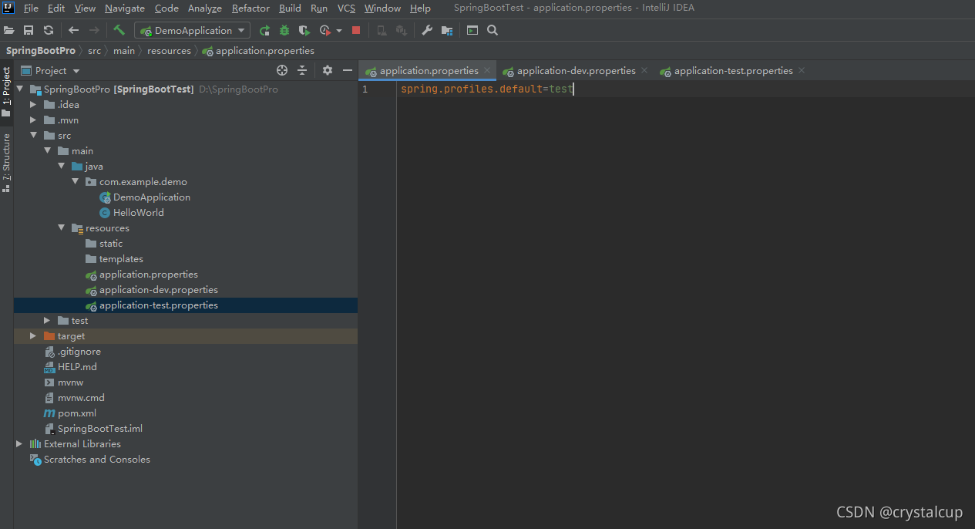Close the application-dev.properties tab
975x529 pixels.
pyautogui.click(x=644, y=70)
